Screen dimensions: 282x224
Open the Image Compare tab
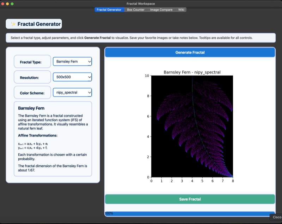click(161, 10)
